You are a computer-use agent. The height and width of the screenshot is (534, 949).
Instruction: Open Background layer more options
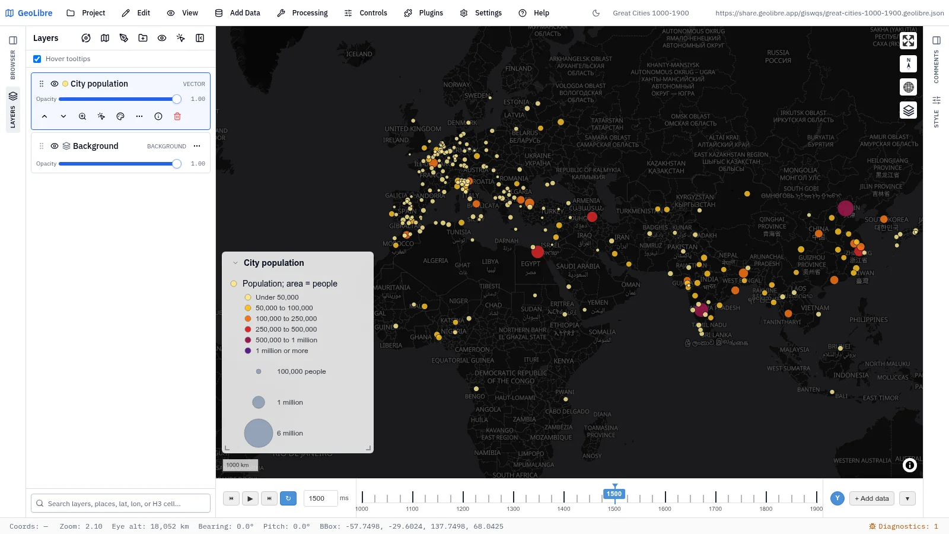tap(197, 146)
